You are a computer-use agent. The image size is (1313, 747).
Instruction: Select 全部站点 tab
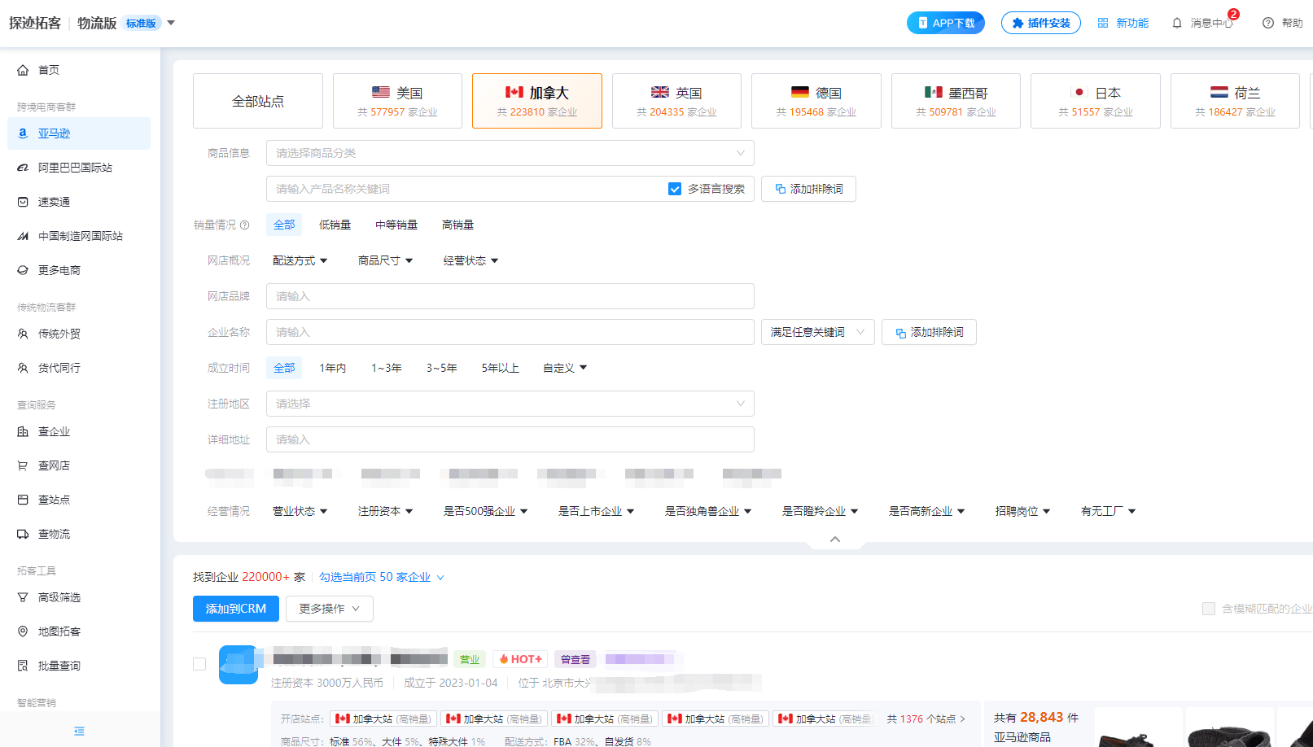click(x=258, y=101)
